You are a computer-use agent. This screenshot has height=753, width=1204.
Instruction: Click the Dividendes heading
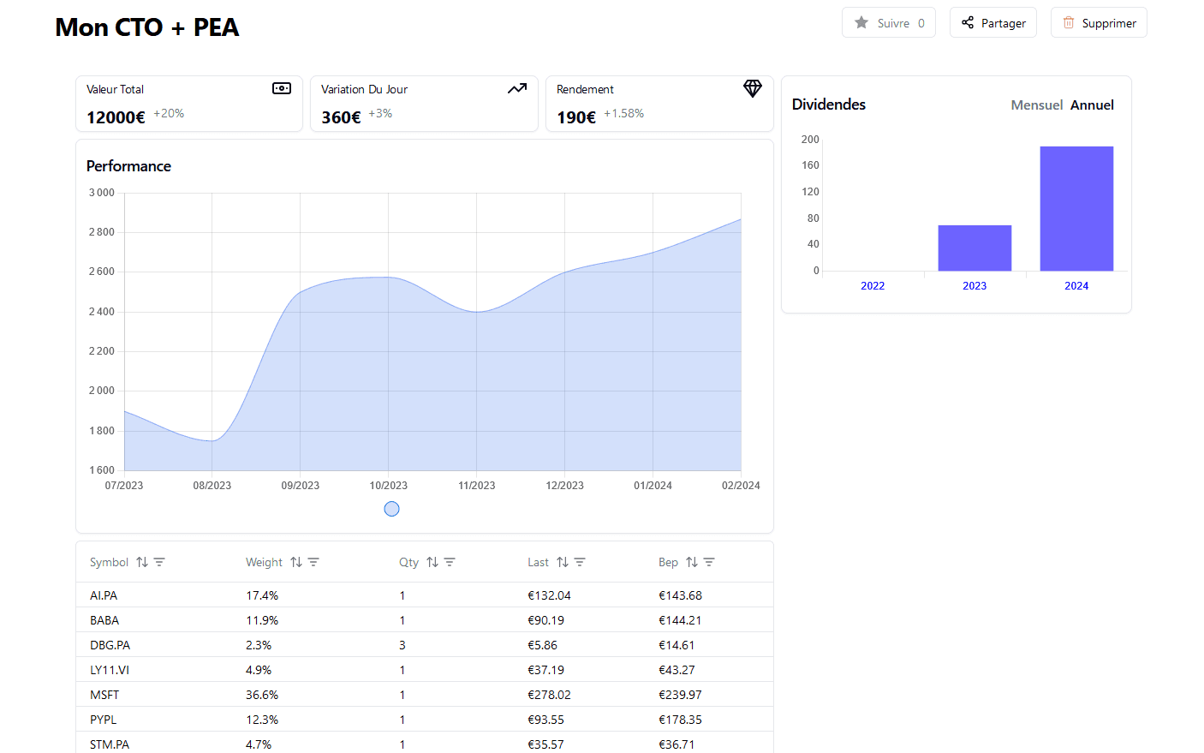829,105
